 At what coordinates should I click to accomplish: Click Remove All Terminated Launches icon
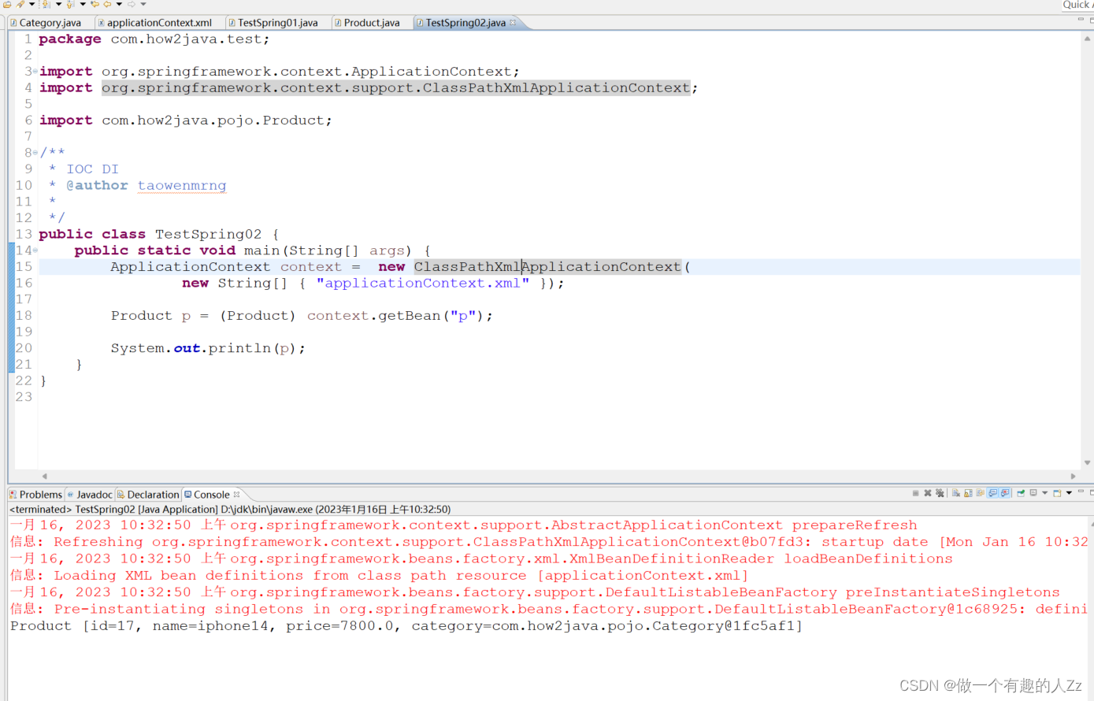pyautogui.click(x=940, y=493)
